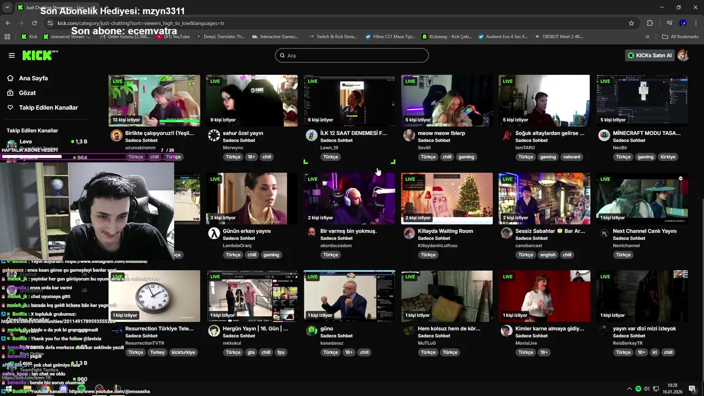Open IamTARO channel avatar
The height and width of the screenshot is (396, 704).
507,135
